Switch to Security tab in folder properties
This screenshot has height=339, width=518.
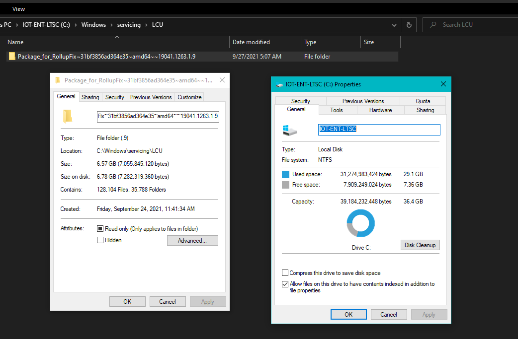pos(115,97)
